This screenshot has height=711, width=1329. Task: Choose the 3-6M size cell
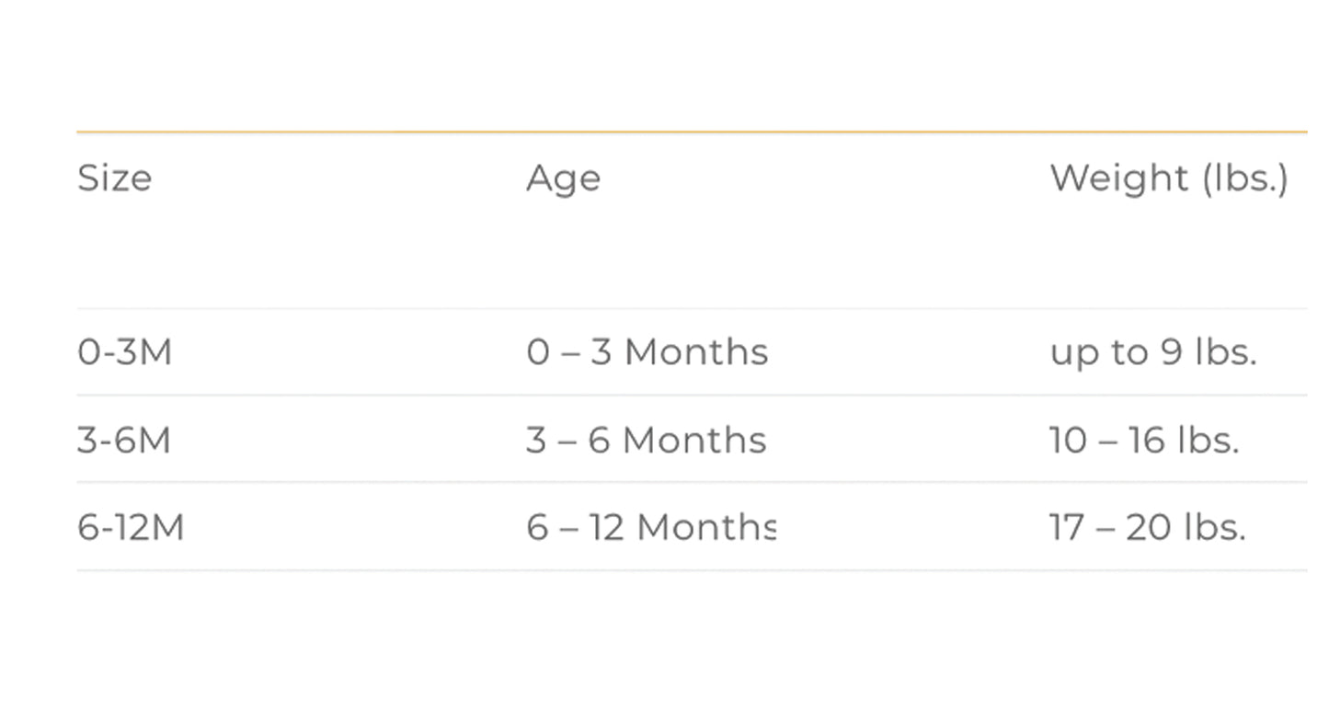click(x=124, y=441)
